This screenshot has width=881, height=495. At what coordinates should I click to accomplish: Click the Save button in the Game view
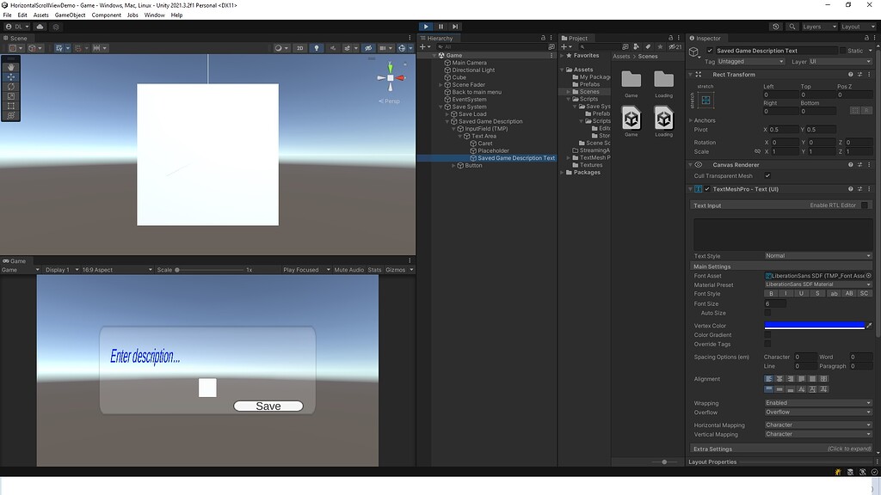click(268, 406)
